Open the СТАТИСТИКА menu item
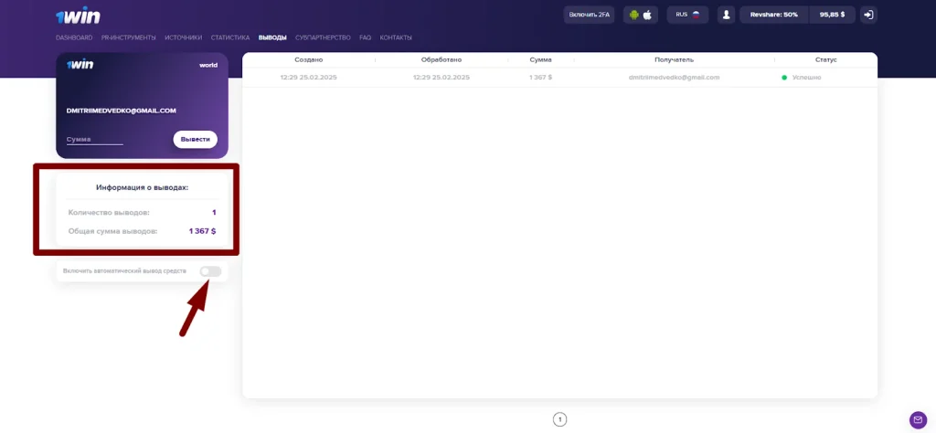This screenshot has width=936, height=433. [x=229, y=37]
